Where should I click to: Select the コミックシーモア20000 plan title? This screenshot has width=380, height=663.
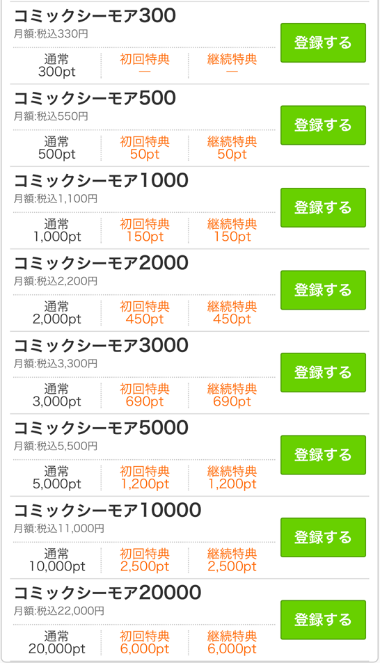click(x=107, y=593)
